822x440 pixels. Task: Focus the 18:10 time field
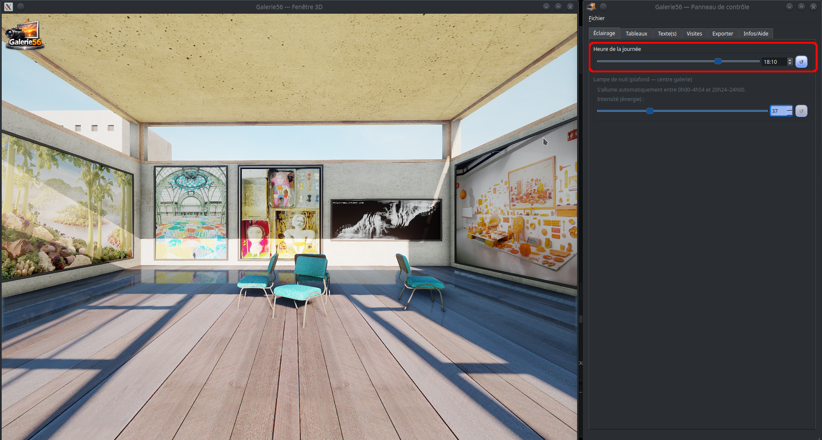[x=774, y=62]
